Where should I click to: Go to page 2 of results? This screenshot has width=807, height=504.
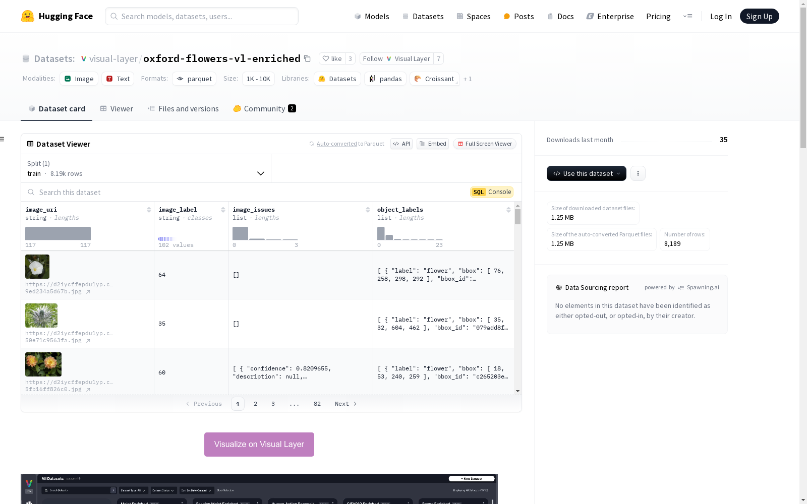(x=256, y=404)
